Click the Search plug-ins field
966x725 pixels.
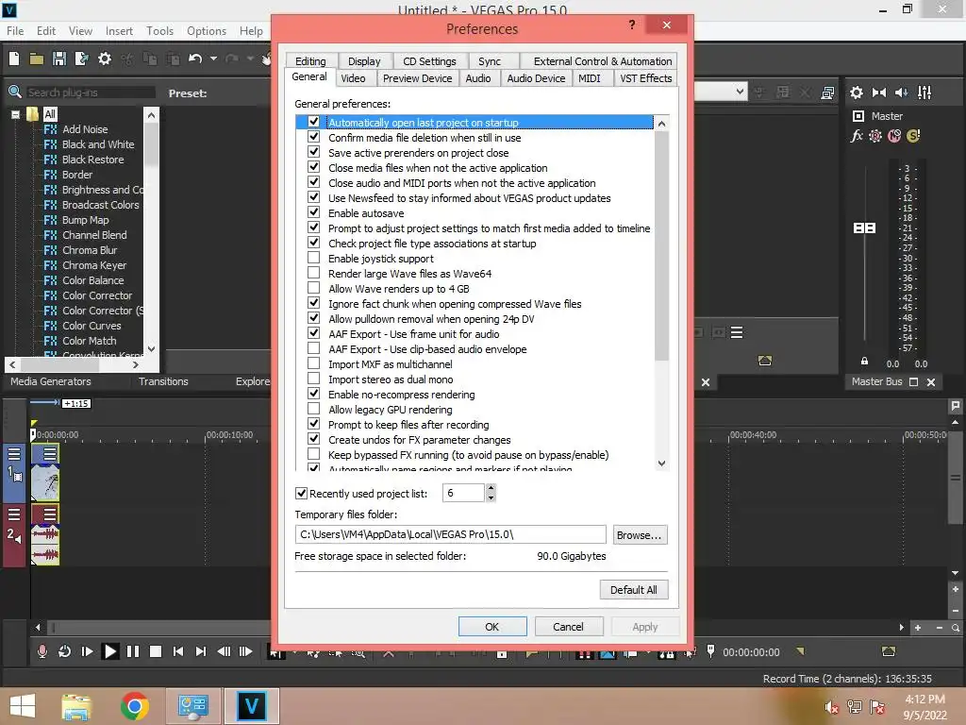tap(91, 93)
